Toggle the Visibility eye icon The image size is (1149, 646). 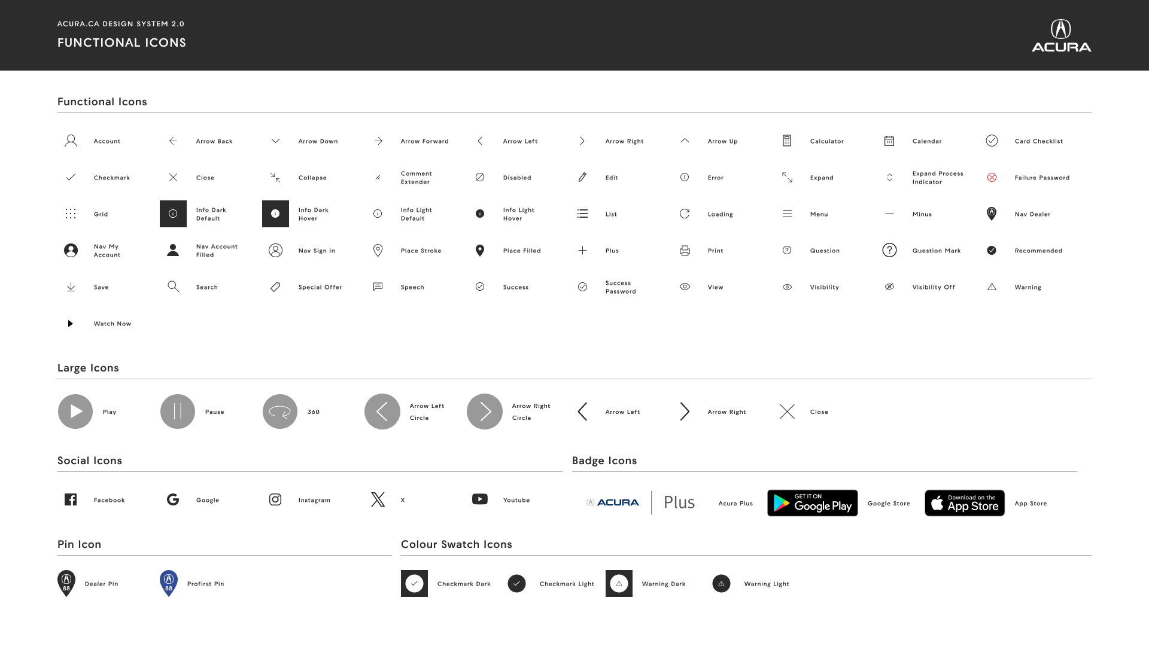coord(787,287)
